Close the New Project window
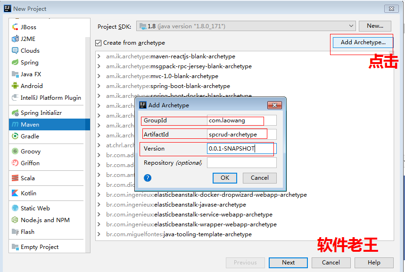The height and width of the screenshot is (272, 405). pyautogui.click(x=391, y=8)
